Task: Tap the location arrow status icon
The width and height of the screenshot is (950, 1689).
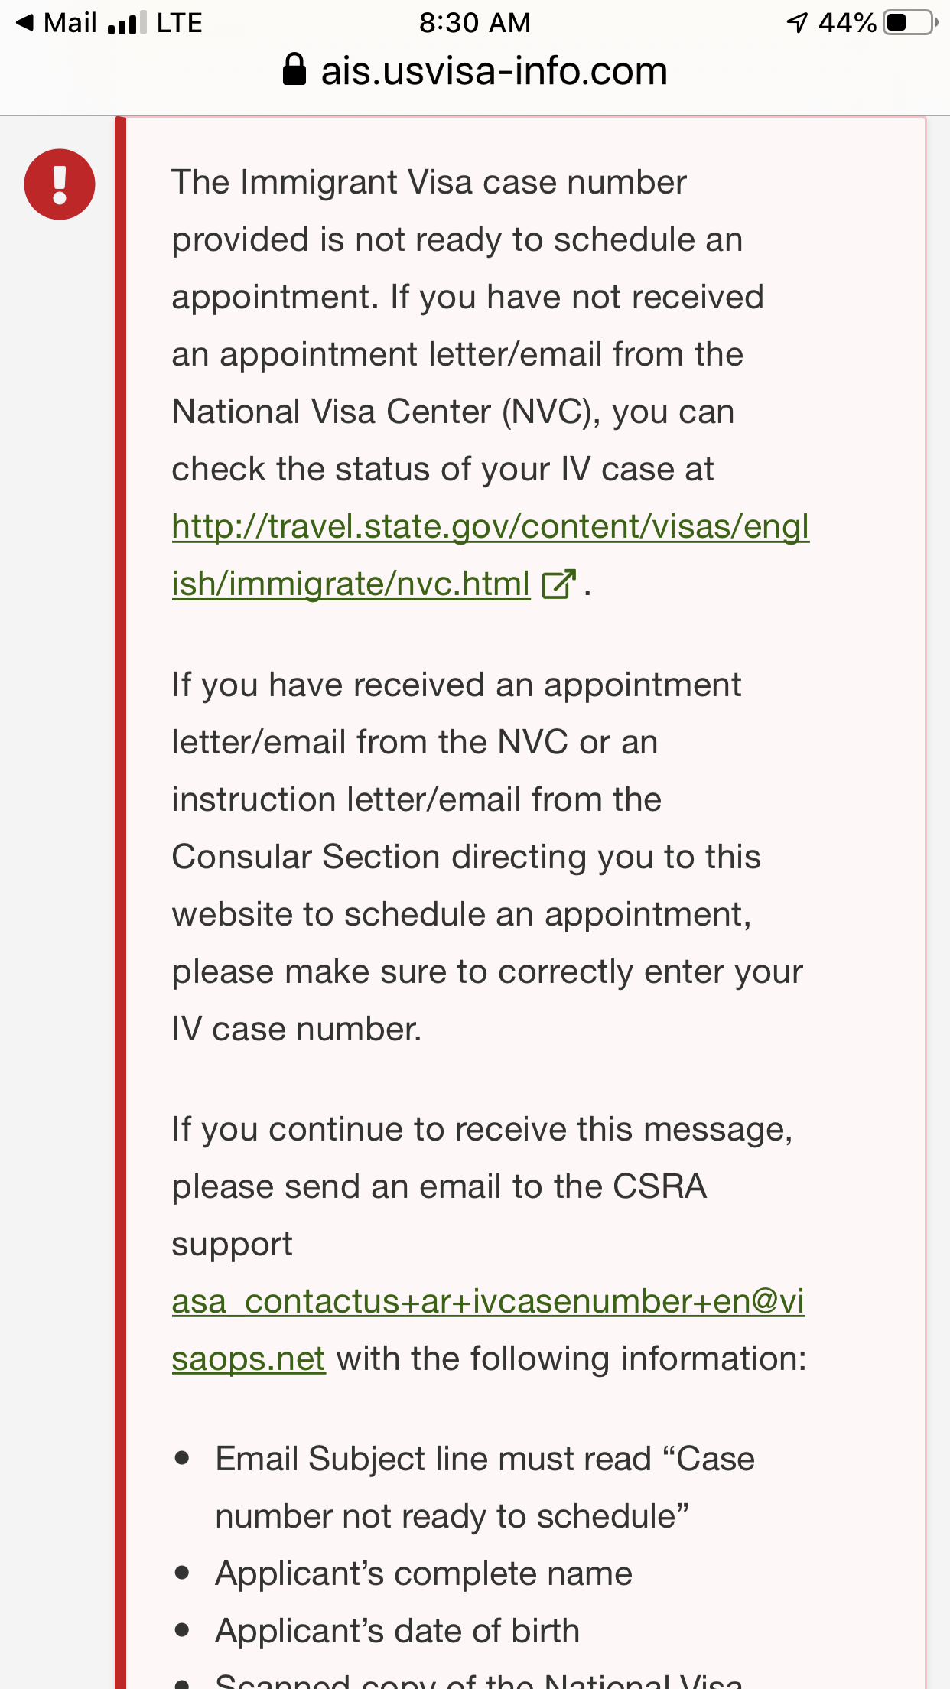Action: pyautogui.click(x=797, y=23)
